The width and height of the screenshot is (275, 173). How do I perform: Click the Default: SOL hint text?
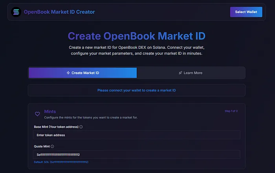[x=61, y=162]
